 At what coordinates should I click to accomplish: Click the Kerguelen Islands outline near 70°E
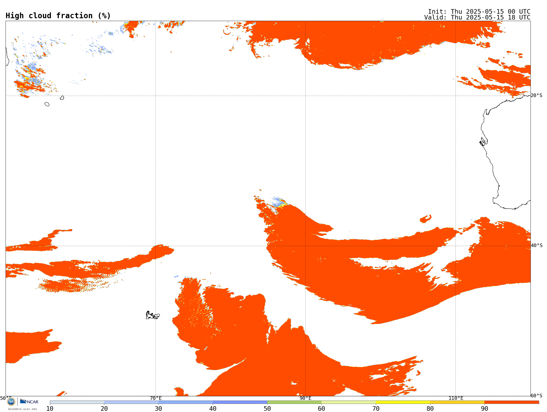point(153,315)
